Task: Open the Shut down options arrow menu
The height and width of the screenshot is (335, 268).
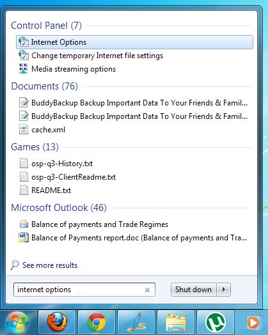Action: coord(224,290)
